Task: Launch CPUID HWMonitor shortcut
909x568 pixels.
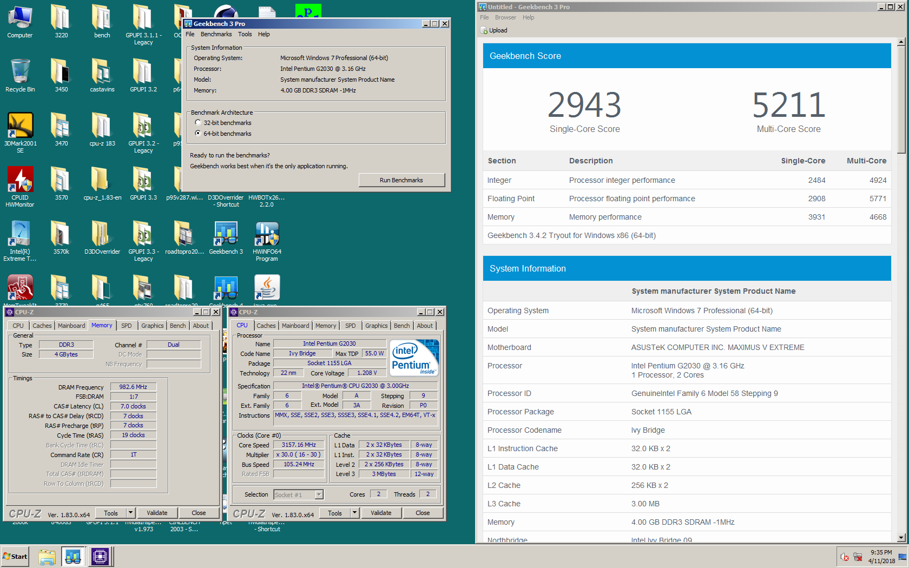Action: (20, 187)
